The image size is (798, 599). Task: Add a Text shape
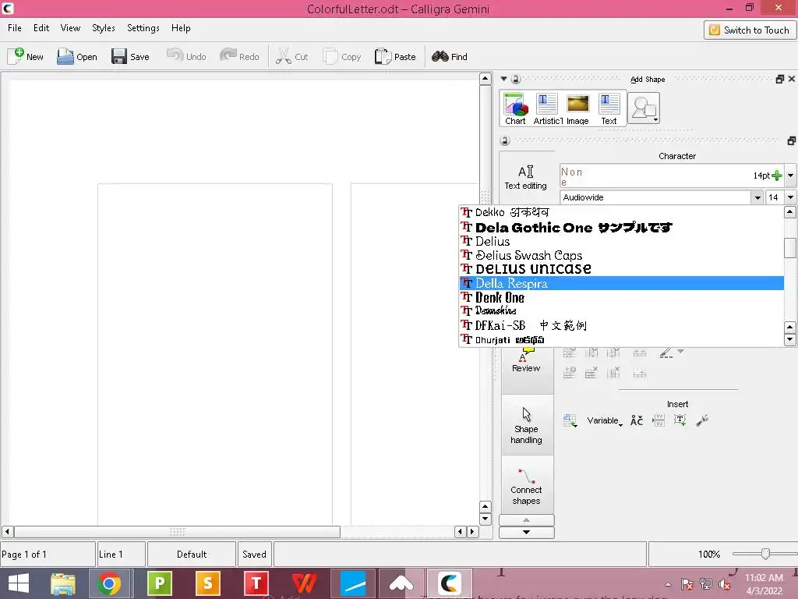[x=609, y=108]
